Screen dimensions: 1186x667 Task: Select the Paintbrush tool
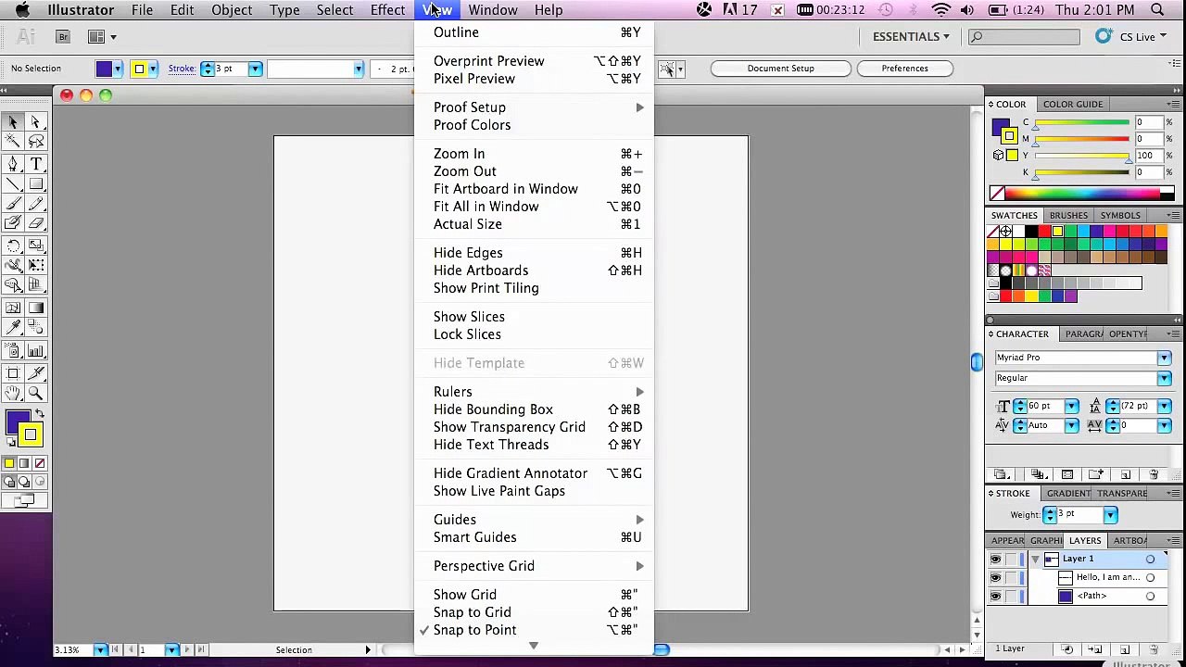[13, 204]
